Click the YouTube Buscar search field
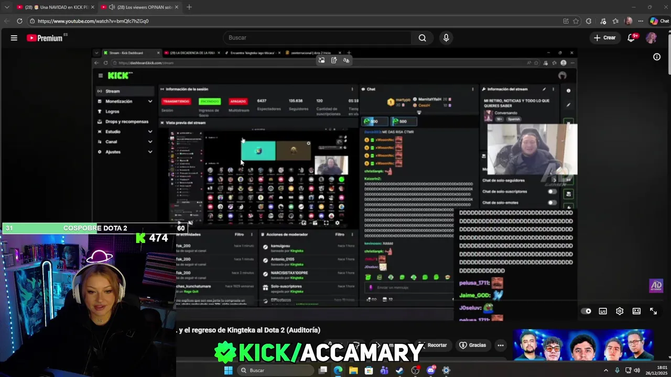The height and width of the screenshot is (377, 671). click(x=318, y=38)
